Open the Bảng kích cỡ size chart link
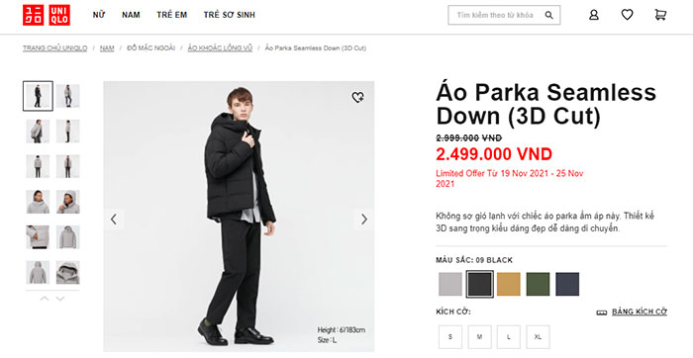 (640, 313)
